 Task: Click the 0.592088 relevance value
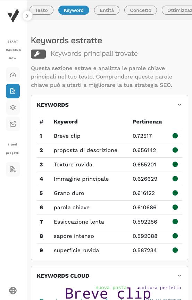(x=145, y=236)
